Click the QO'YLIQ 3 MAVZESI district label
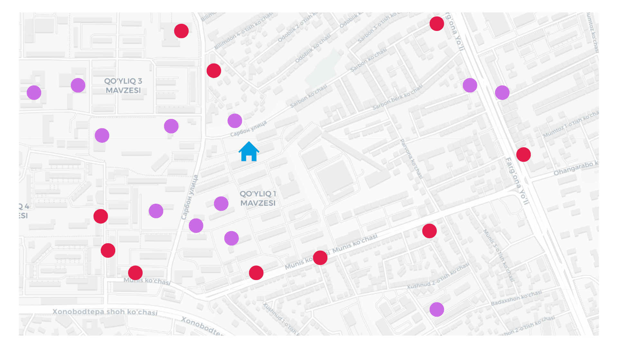618x348 pixels. click(123, 86)
